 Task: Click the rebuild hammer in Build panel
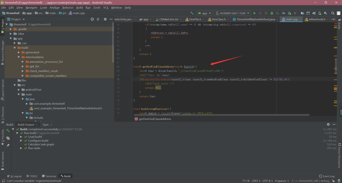click(8, 131)
